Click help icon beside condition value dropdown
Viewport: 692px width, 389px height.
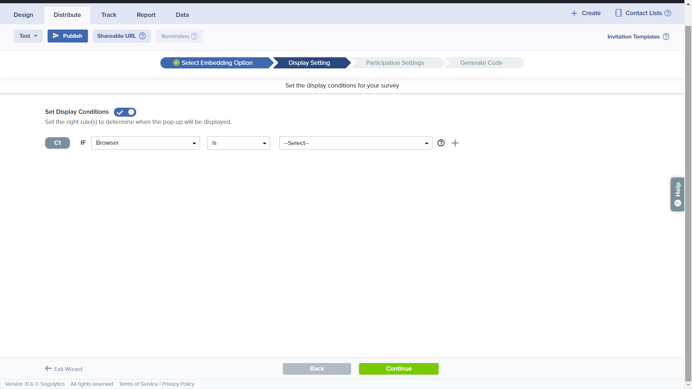click(x=441, y=143)
